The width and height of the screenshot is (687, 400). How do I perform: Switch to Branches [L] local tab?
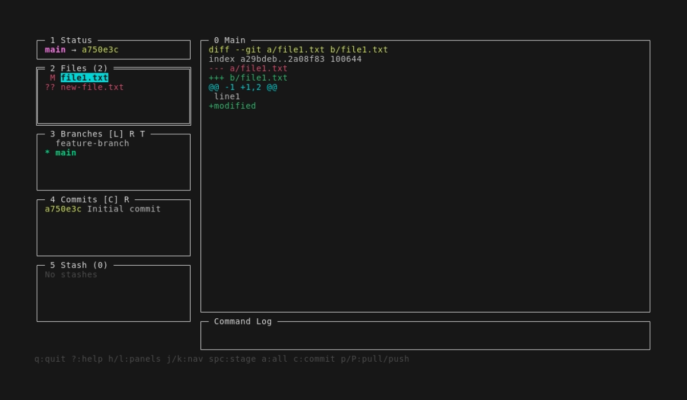pyautogui.click(x=116, y=134)
